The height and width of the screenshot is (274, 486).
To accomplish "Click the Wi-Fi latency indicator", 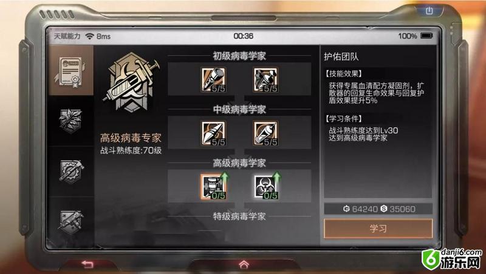I will point(98,36).
